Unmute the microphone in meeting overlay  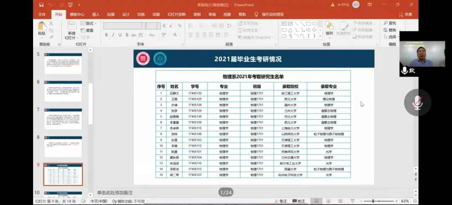pos(417,102)
